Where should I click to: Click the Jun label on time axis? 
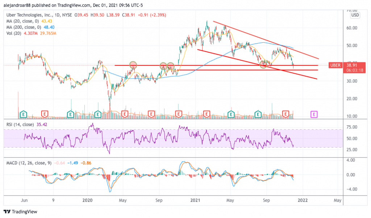24,200
